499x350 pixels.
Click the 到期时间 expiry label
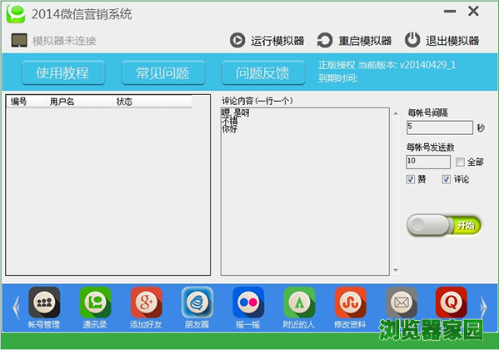(337, 78)
